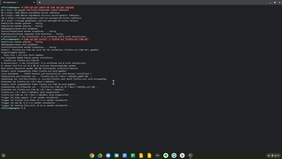The width and height of the screenshot is (282, 159).
Task: Click the 'Hinweis:' firefox-esr-l10n-de line
Action: click(50, 50)
